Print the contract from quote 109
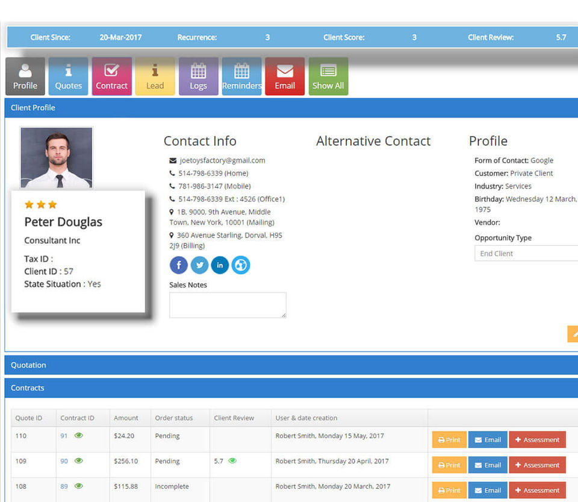Image resolution: width=578 pixels, height=502 pixels. [x=449, y=465]
